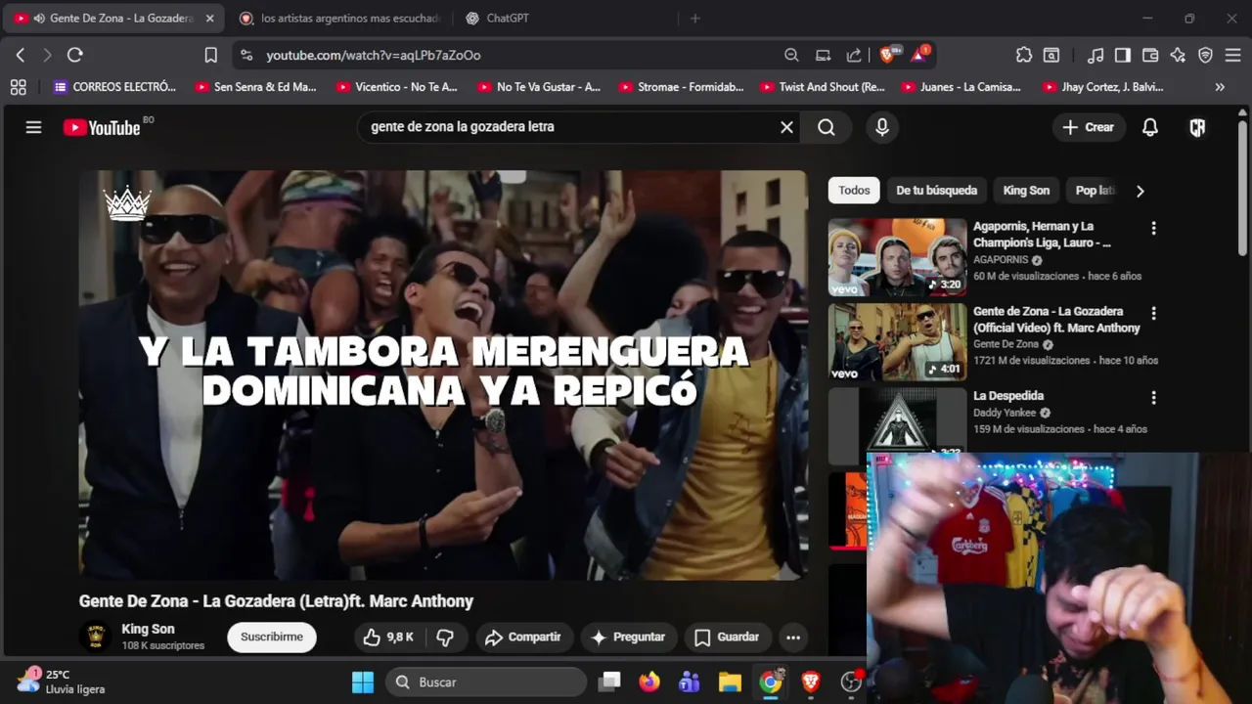The width and height of the screenshot is (1252, 704).
Task: Clear the YouTube search box text
Action: pyautogui.click(x=786, y=127)
